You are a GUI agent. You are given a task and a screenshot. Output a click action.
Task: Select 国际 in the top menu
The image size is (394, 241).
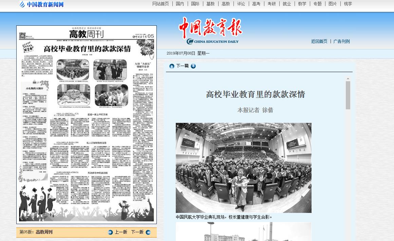195,4
